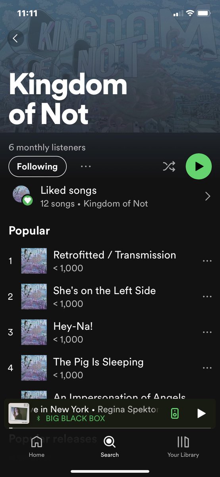Viewport: 220px width, 477px height.
Task: Open Your Library tab
Action: point(183,446)
